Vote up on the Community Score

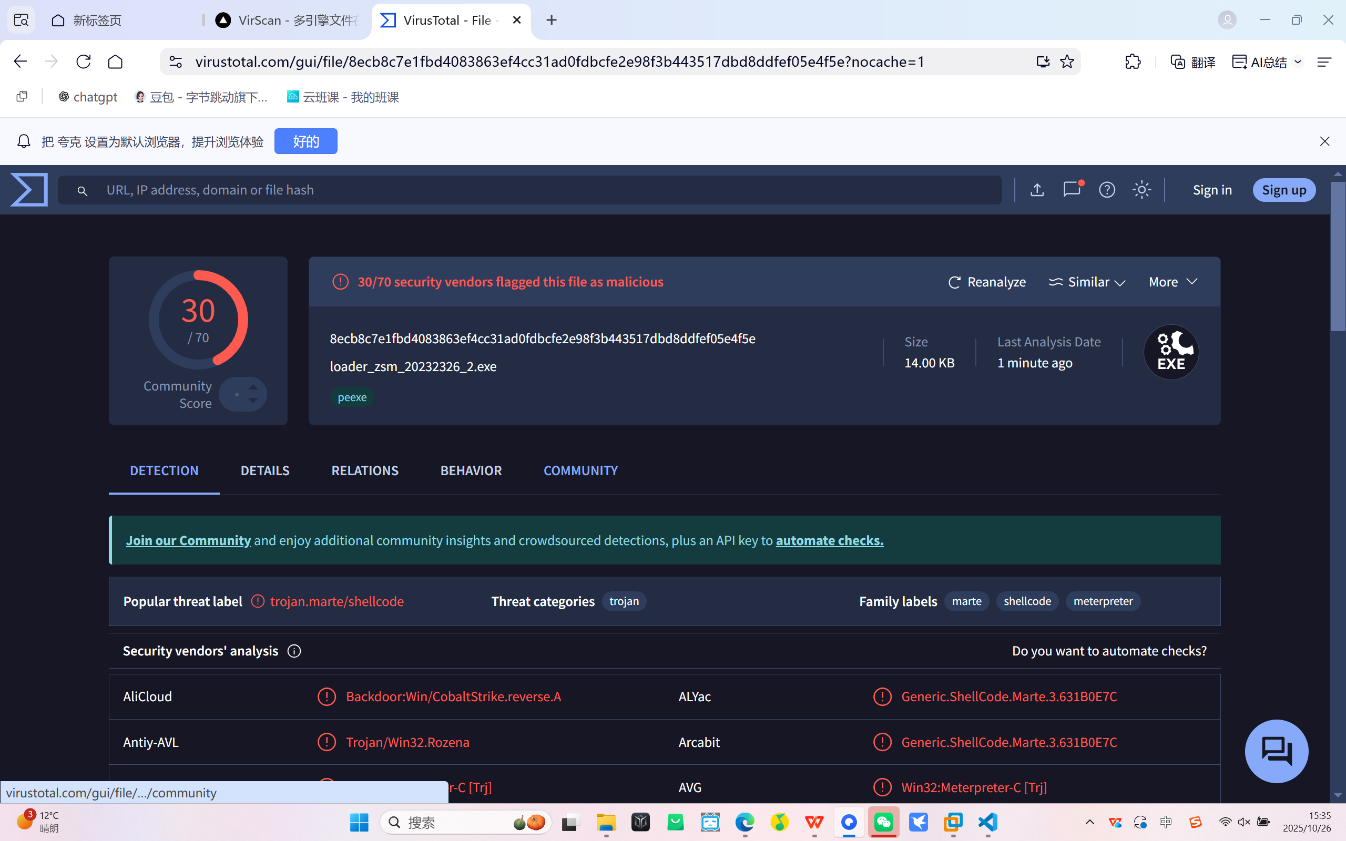(253, 386)
